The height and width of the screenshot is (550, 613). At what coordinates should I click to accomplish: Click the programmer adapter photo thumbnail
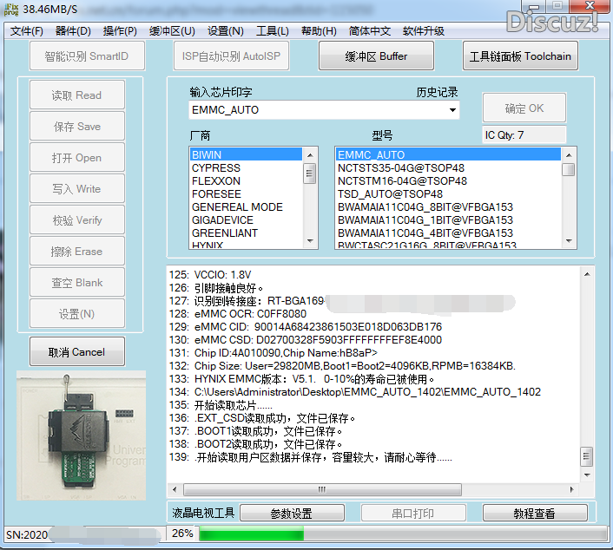click(81, 435)
